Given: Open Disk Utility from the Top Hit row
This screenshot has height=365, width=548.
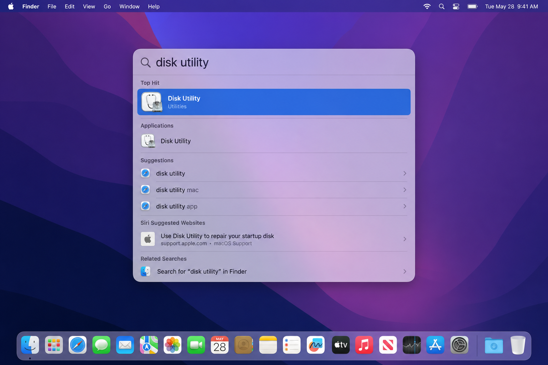Looking at the screenshot, I should tap(274, 102).
